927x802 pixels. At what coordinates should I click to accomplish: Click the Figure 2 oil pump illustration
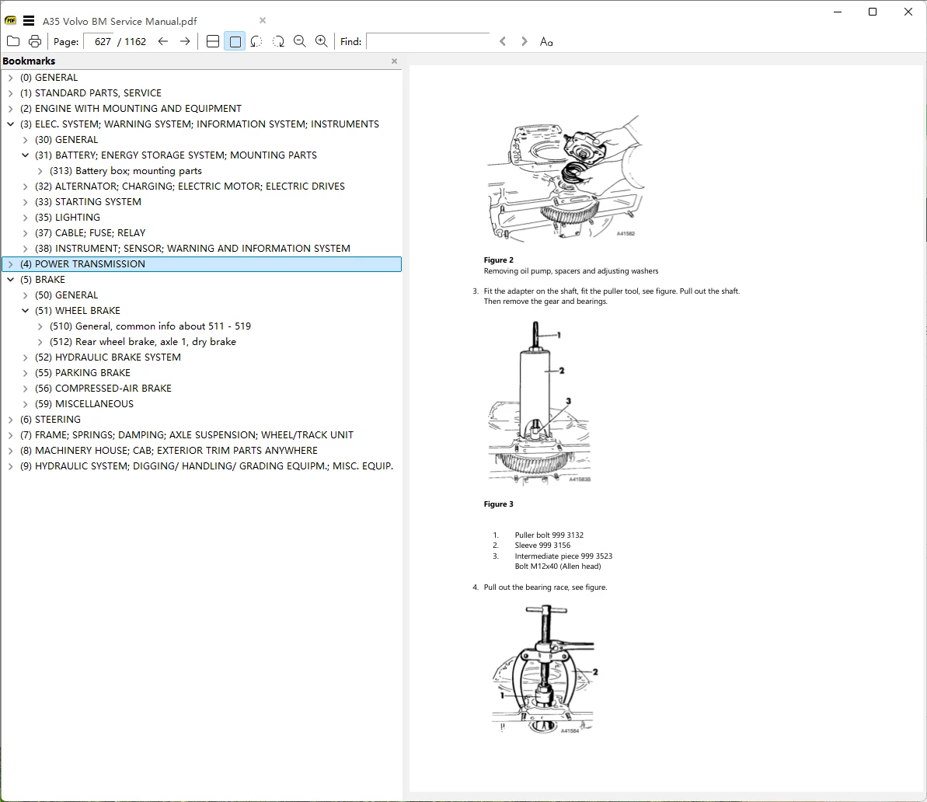(565, 178)
